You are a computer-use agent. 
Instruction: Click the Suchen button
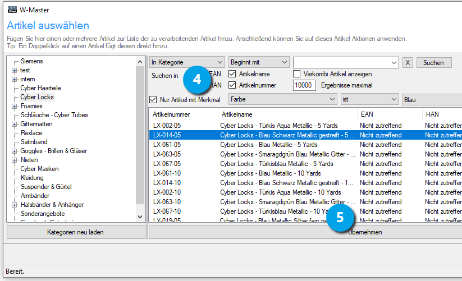pyautogui.click(x=434, y=62)
